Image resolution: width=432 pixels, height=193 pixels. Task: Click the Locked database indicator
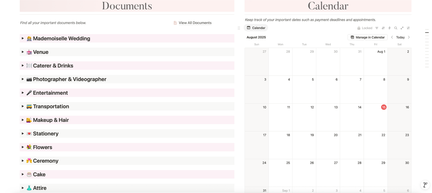365,28
